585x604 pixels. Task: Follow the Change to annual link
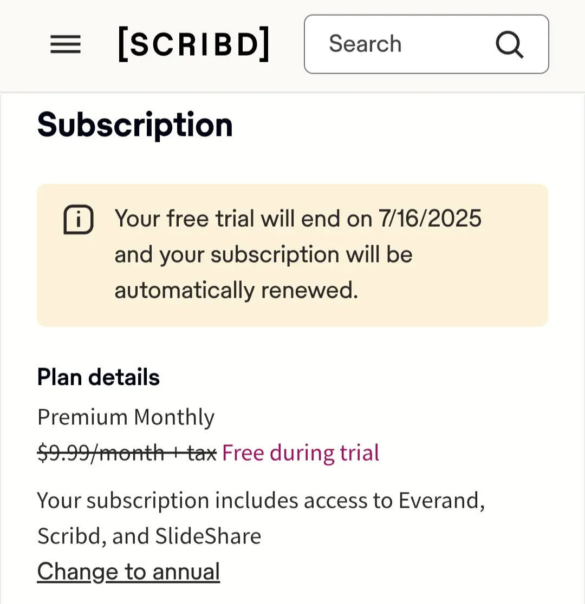tap(128, 572)
